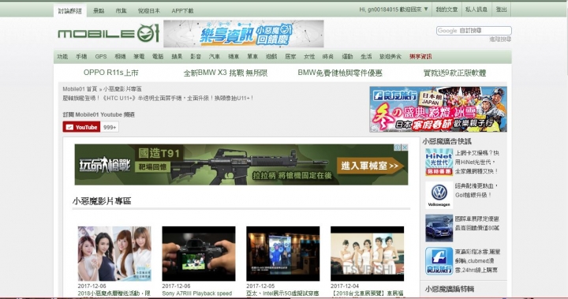Open the 時尚 category menu
Image resolution: width=568 pixels, height=299 pixels.
(328, 57)
